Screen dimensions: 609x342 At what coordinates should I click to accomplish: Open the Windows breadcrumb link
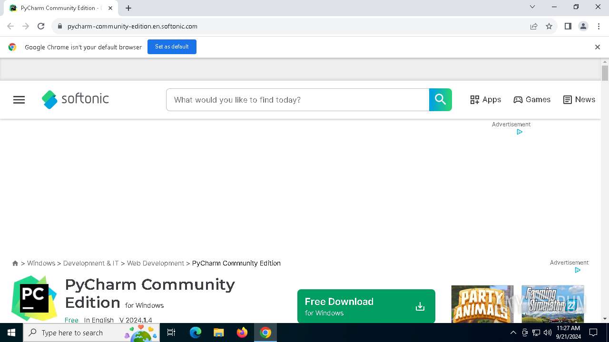pyautogui.click(x=41, y=263)
